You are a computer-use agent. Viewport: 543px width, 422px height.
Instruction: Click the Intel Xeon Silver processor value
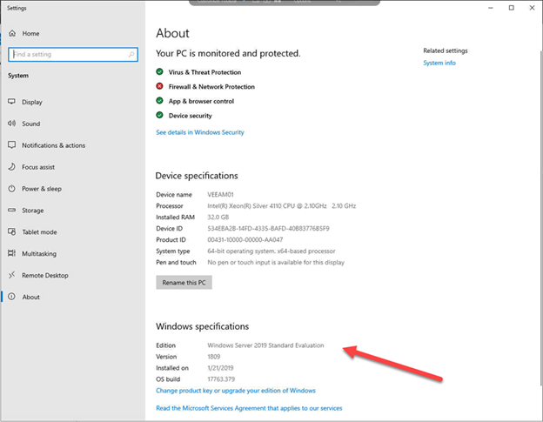282,205
